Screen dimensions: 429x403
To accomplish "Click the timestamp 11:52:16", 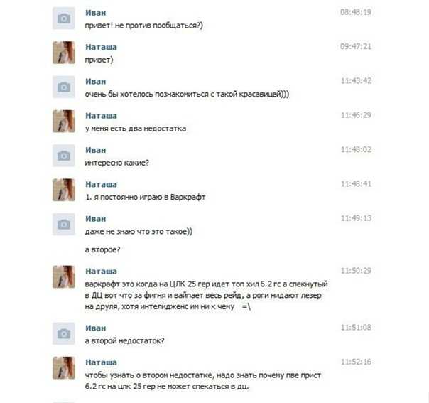I will click(x=356, y=362).
